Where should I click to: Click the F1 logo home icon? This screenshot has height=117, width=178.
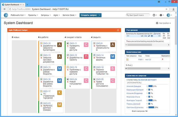coord(6,15)
